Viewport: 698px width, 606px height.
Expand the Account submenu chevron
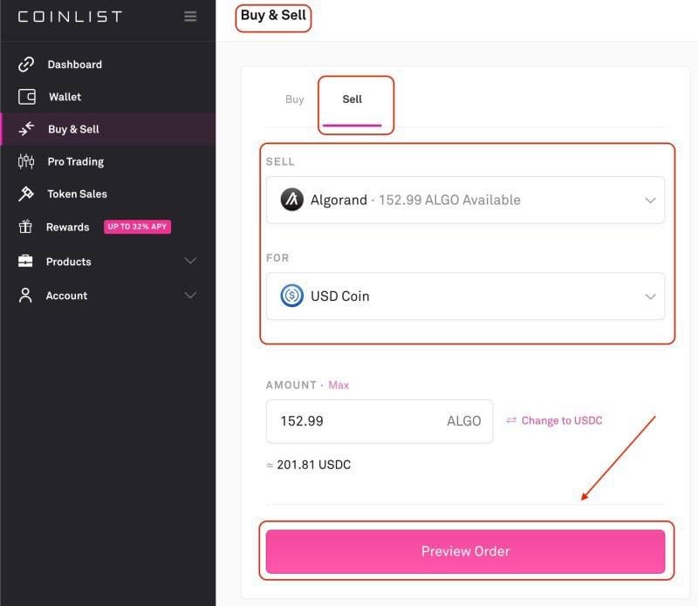pyautogui.click(x=190, y=296)
